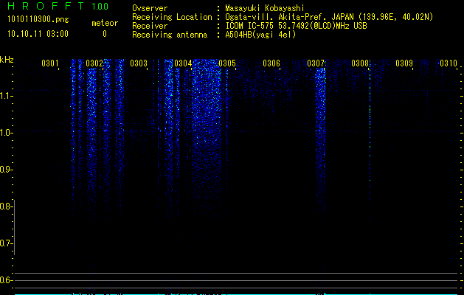The width and height of the screenshot is (464, 295).
Task: Click the Receiving antenna label
Action: 170,35
